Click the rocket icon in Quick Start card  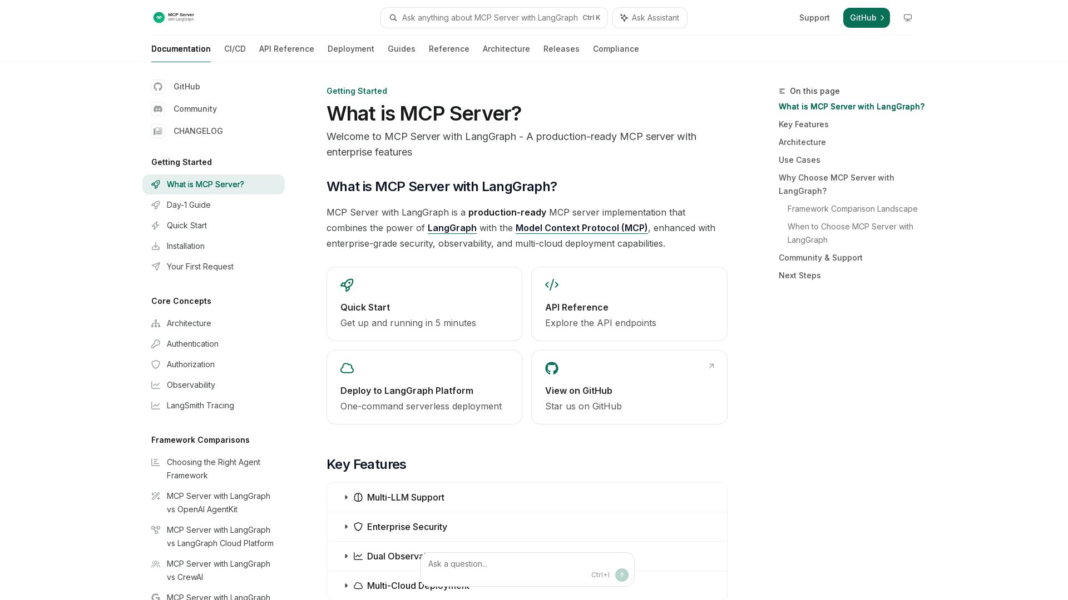tap(347, 285)
